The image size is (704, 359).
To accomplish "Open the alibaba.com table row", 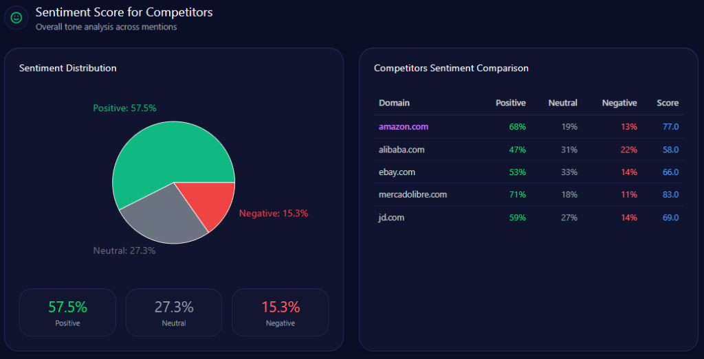I will click(x=401, y=149).
